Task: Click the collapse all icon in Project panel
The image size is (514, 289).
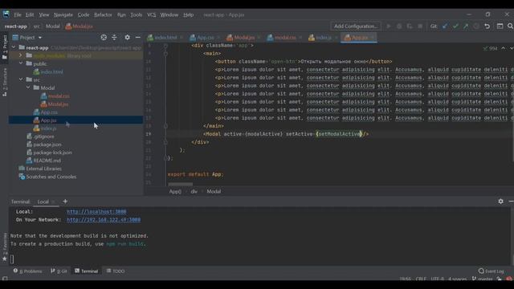Action: [114, 38]
